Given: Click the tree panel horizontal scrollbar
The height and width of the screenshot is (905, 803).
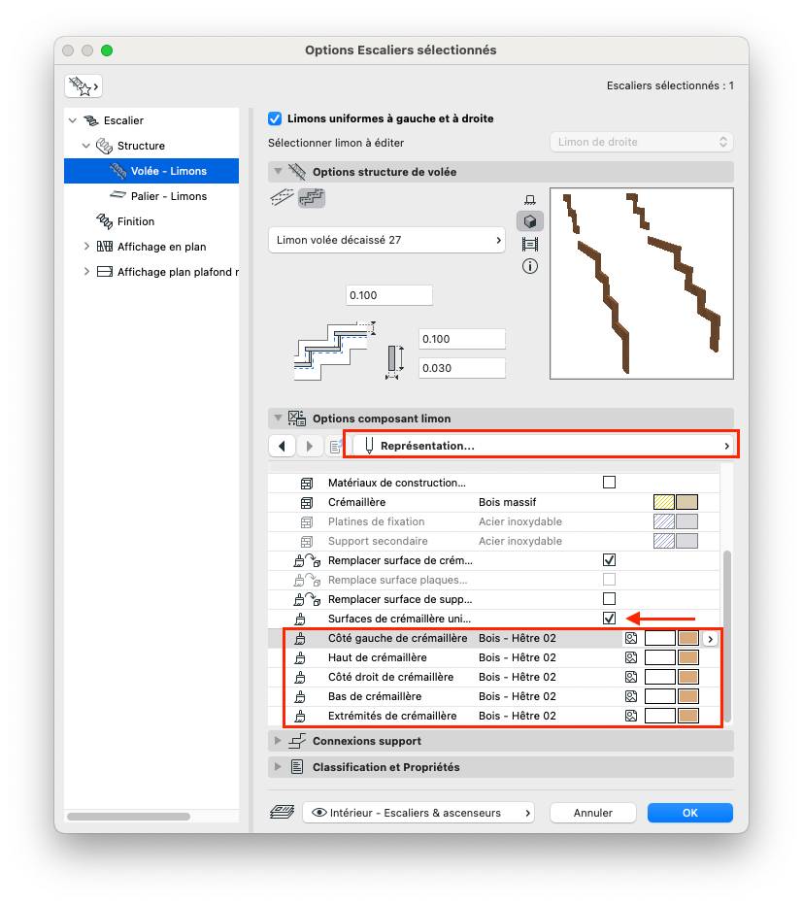Looking at the screenshot, I should [x=128, y=816].
